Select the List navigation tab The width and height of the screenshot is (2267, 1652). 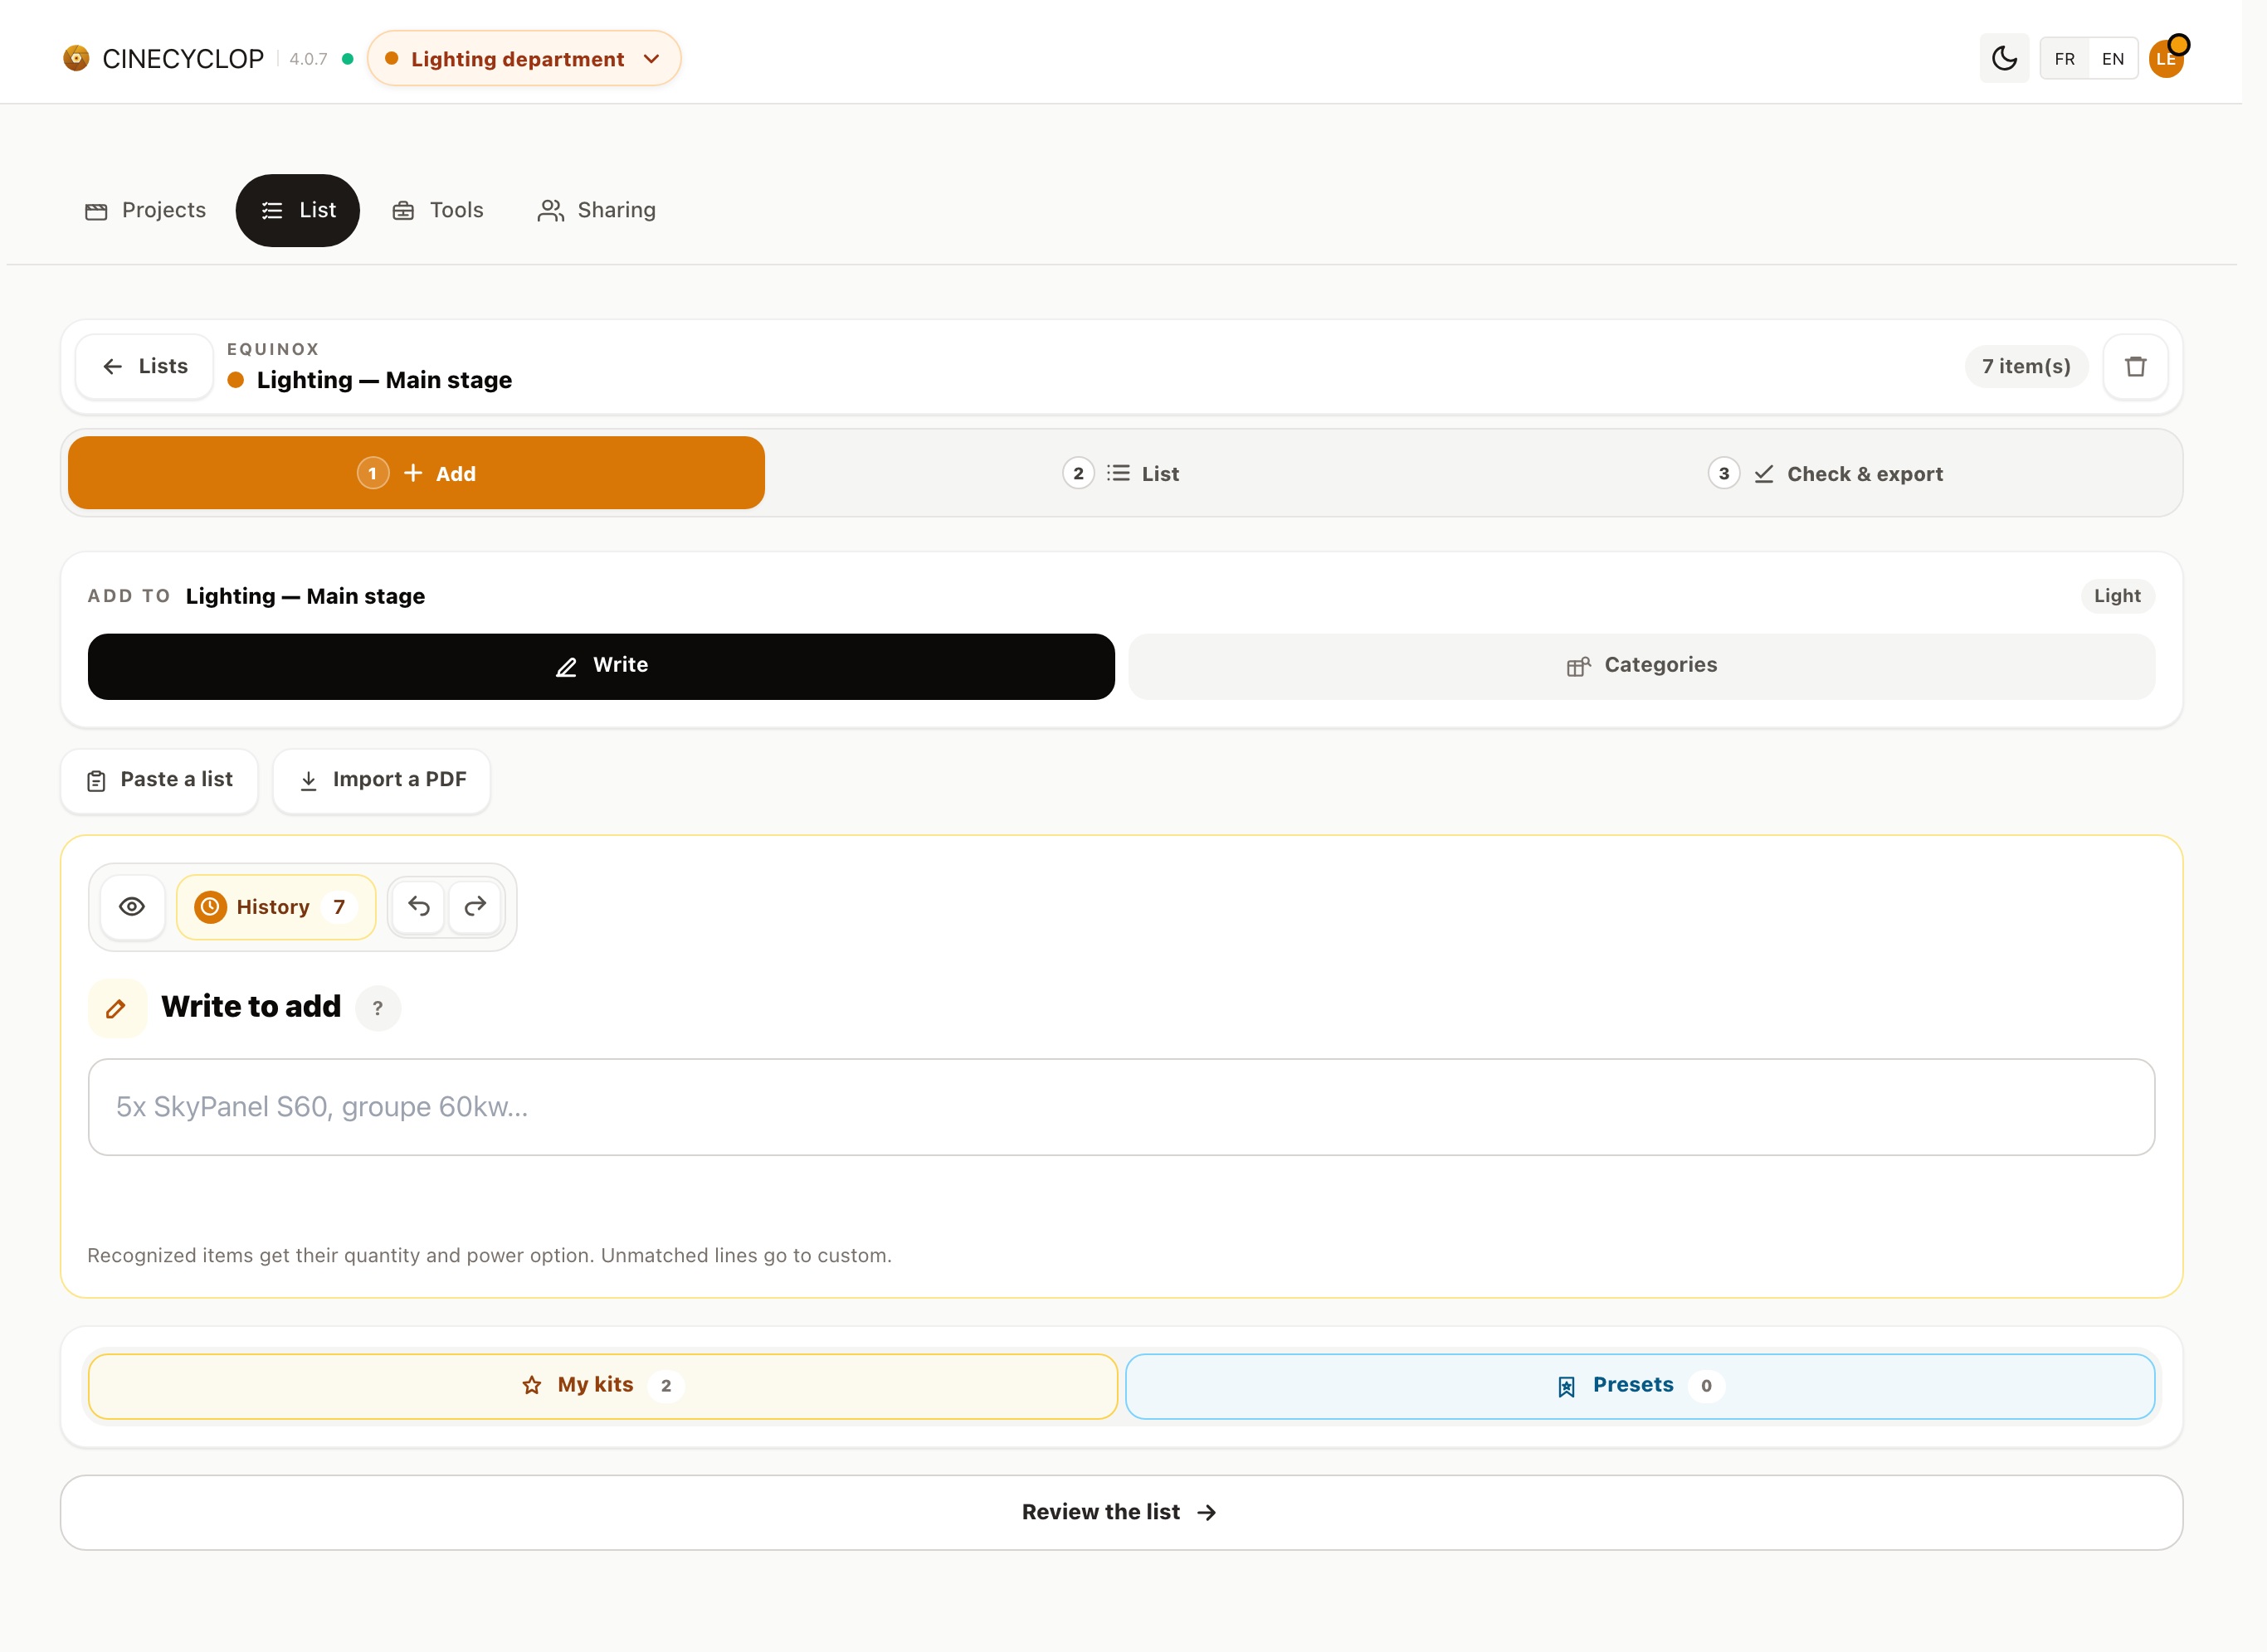pyautogui.click(x=298, y=210)
